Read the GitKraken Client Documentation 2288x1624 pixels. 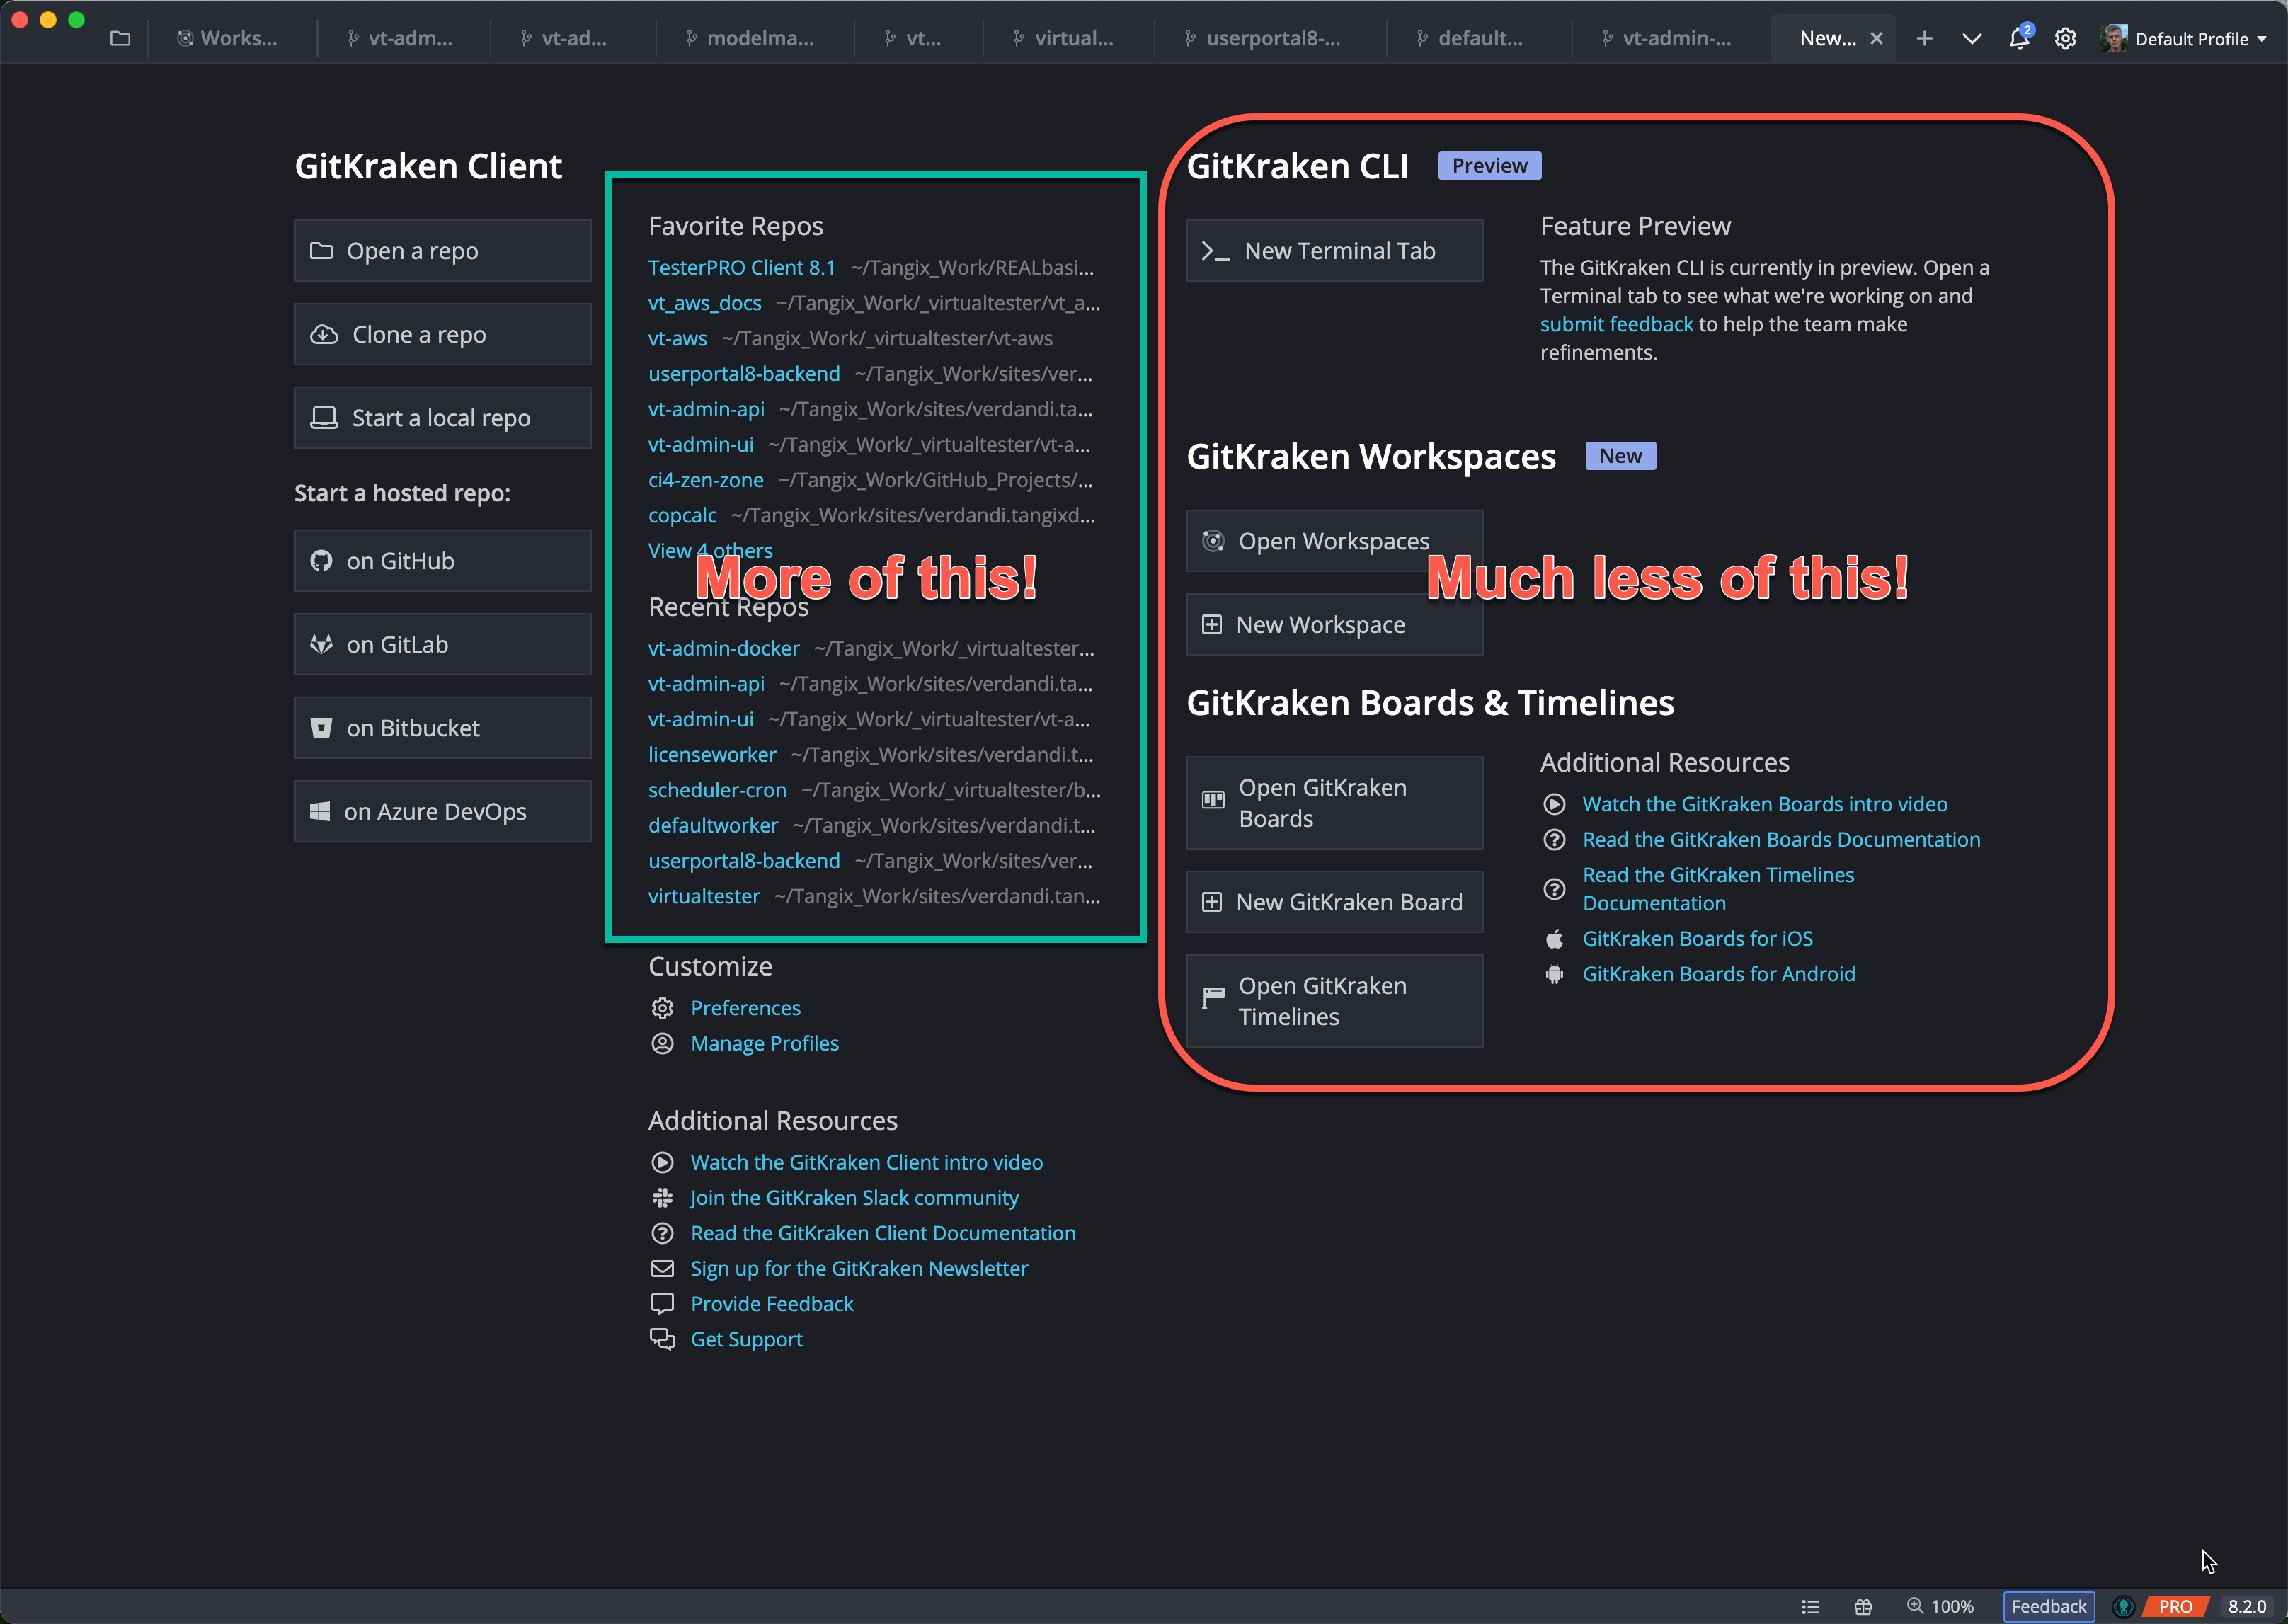883,1233
